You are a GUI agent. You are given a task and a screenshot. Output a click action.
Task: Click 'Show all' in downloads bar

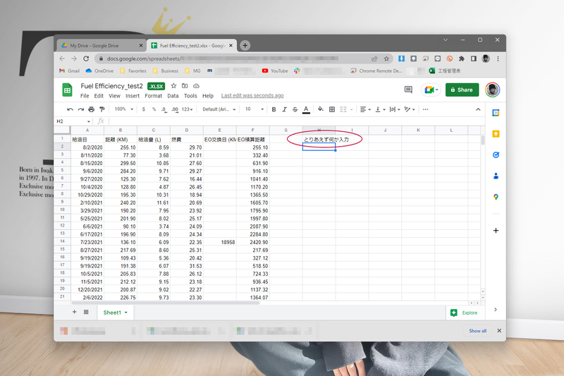click(477, 331)
